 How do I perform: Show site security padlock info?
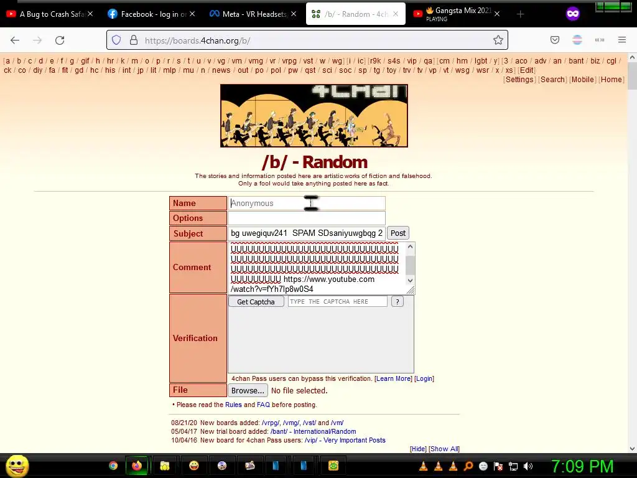tap(134, 40)
